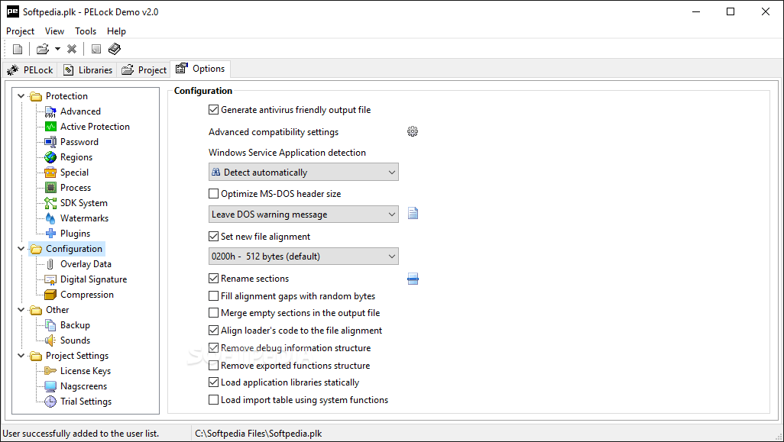784x442 pixels.
Task: Collapse the Protection tree node
Action: tap(21, 96)
